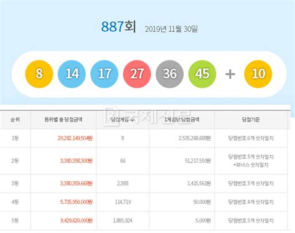Image resolution: width=295 pixels, height=233 pixels.
Task: Select the 1등 rank cell
Action: pyautogui.click(x=15, y=138)
